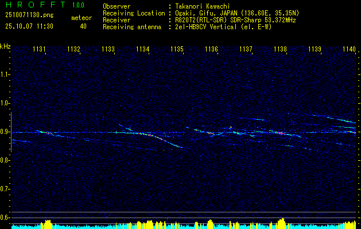Click the 1138 time axis label

pyautogui.click(x=281, y=49)
